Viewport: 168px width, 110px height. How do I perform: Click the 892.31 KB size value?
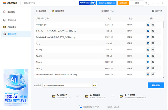pyautogui.click(x=109, y=62)
